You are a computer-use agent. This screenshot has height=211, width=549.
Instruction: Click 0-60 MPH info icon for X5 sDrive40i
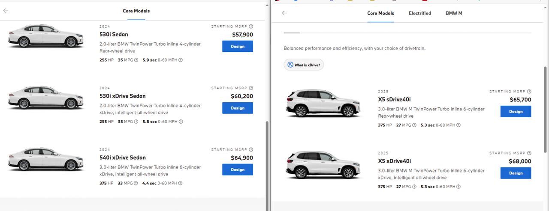point(459,125)
